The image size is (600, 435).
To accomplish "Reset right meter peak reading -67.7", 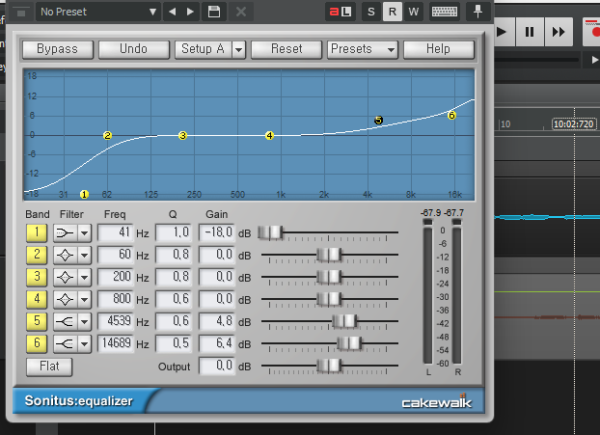I will point(453,213).
